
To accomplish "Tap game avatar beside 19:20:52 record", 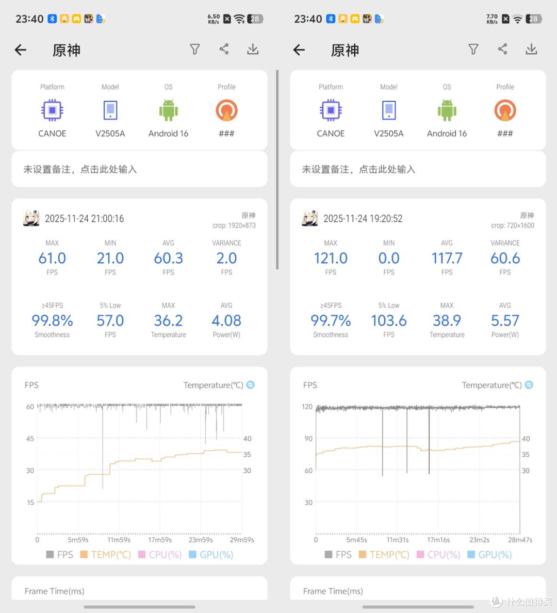I will pos(310,218).
